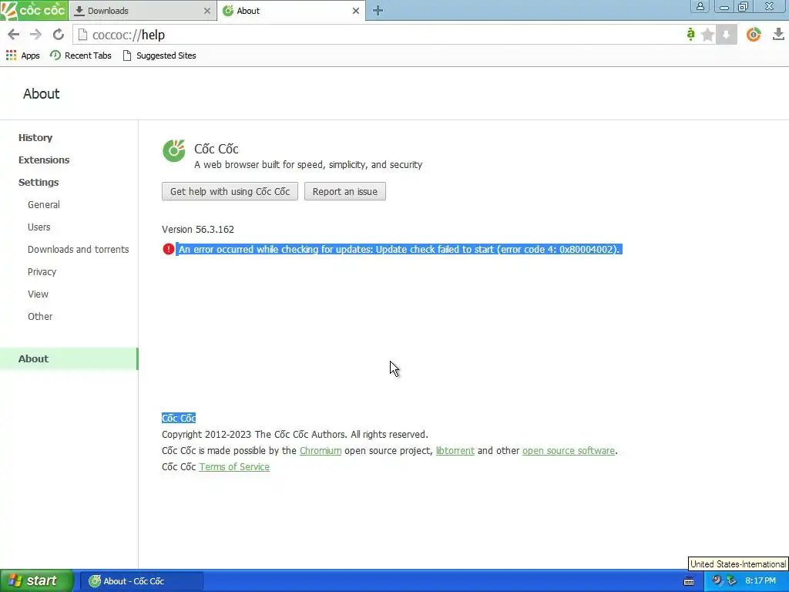The image size is (789, 592).
Task: Click the second system tray icon
Action: [x=731, y=580]
